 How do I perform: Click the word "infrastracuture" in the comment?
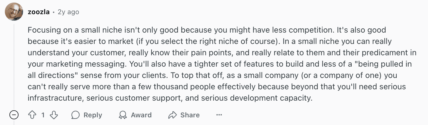pyautogui.click(x=55, y=98)
